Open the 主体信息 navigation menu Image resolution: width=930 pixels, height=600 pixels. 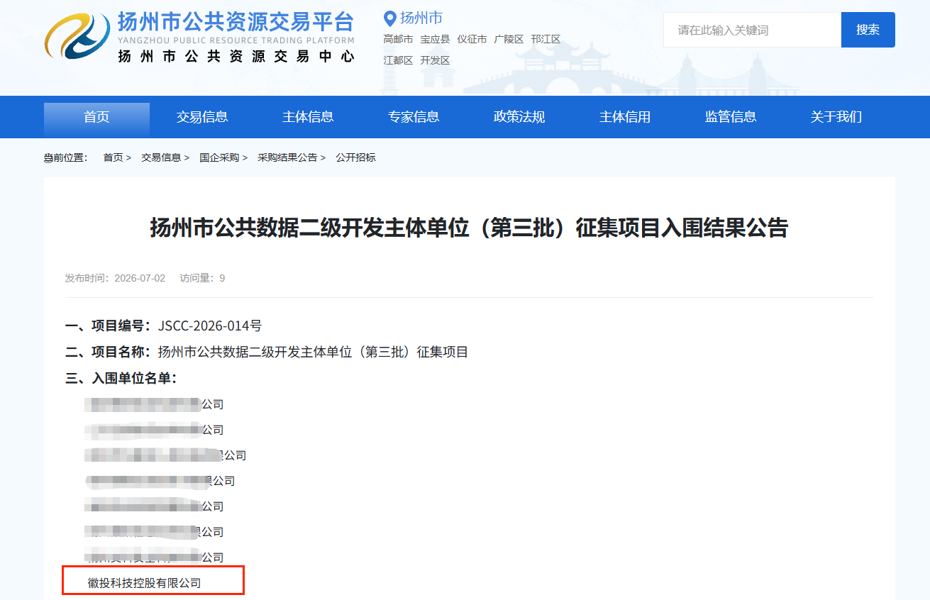coord(308,117)
